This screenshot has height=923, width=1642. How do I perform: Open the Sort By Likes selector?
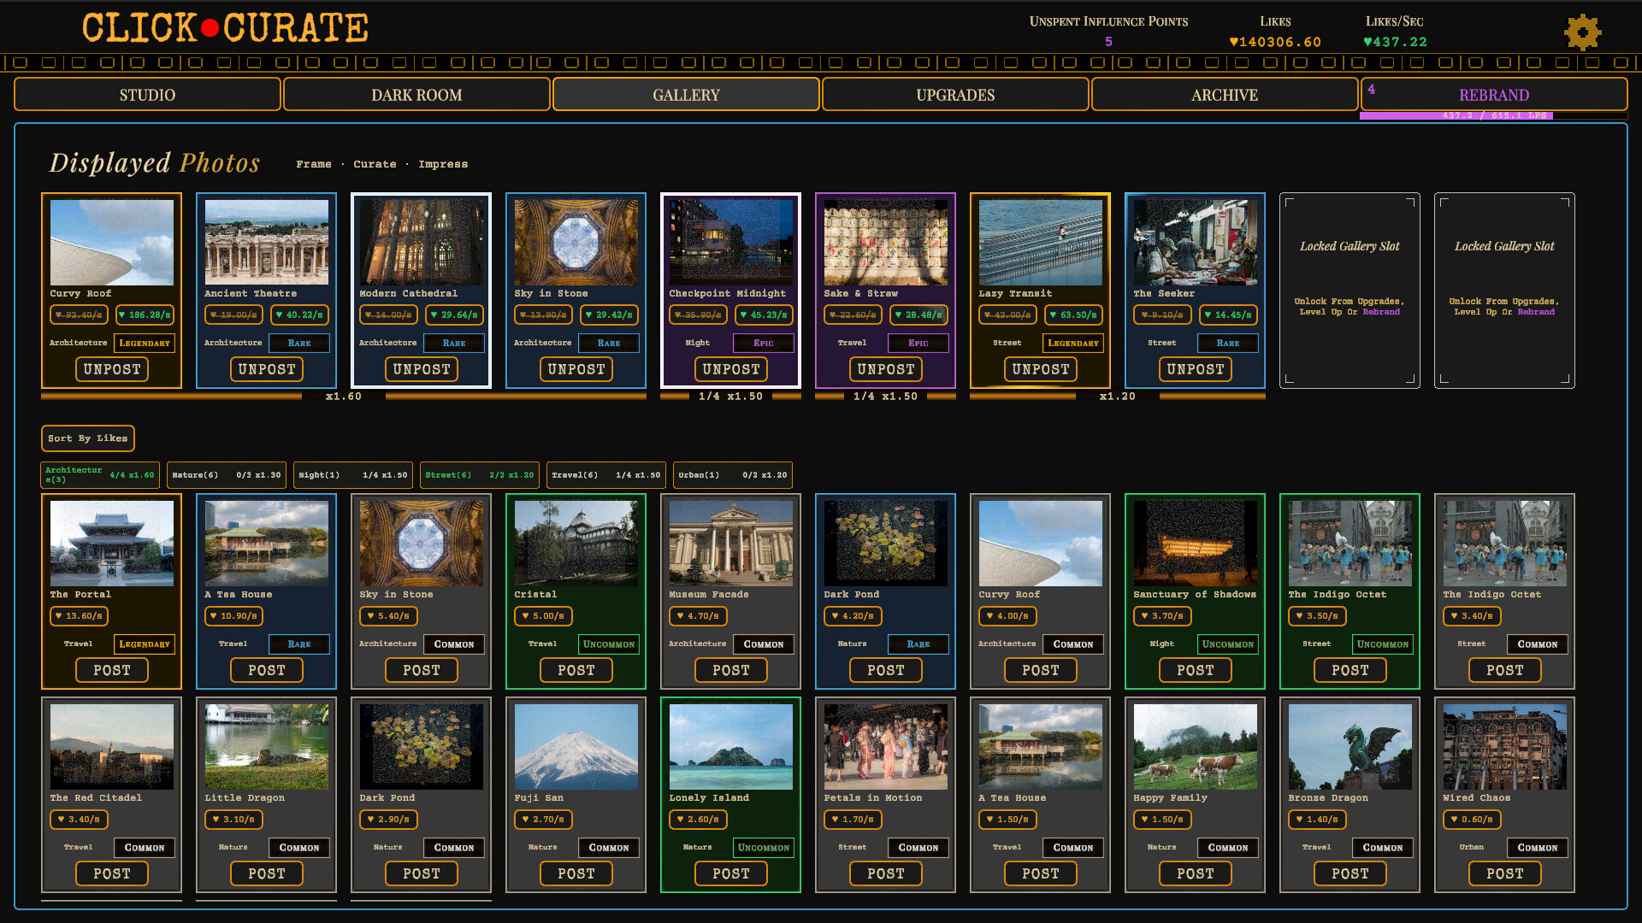pyautogui.click(x=87, y=438)
